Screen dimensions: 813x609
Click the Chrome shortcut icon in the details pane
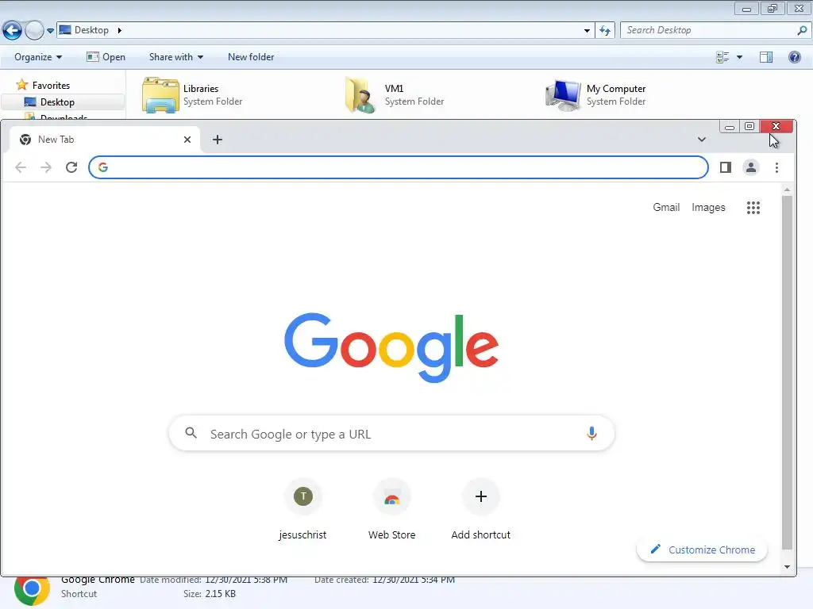pos(32,591)
